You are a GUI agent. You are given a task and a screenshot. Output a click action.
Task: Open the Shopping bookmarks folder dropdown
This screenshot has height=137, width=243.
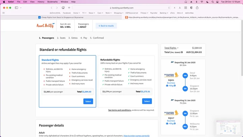pyautogui.click(x=118, y=13)
